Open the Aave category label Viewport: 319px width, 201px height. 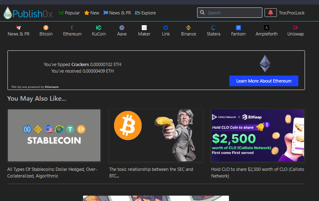[122, 34]
